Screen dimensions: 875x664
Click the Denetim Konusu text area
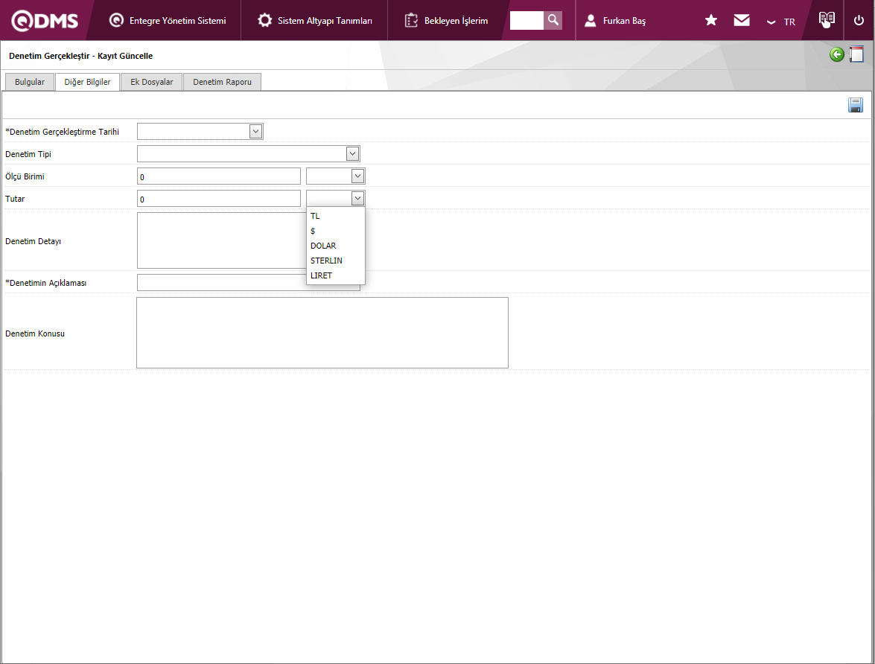322,333
